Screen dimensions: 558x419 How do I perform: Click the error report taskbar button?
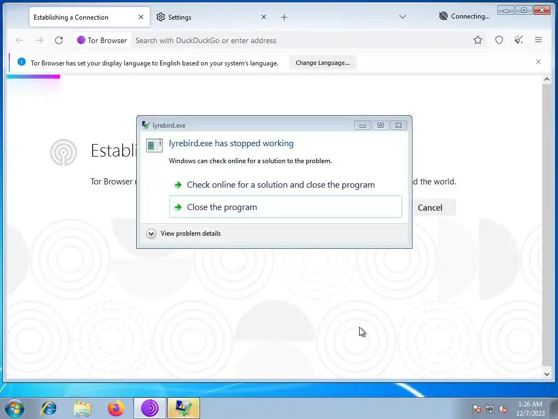click(183, 408)
